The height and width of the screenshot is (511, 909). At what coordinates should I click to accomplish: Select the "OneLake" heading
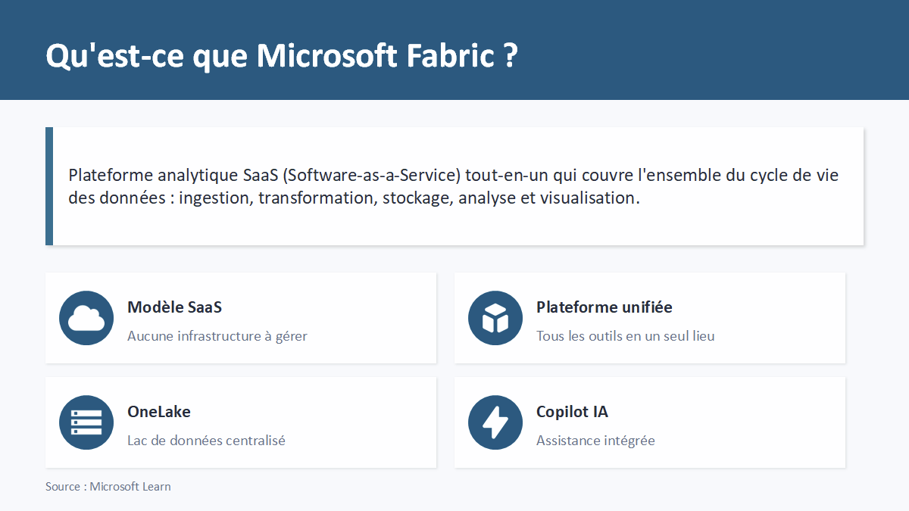(x=159, y=412)
